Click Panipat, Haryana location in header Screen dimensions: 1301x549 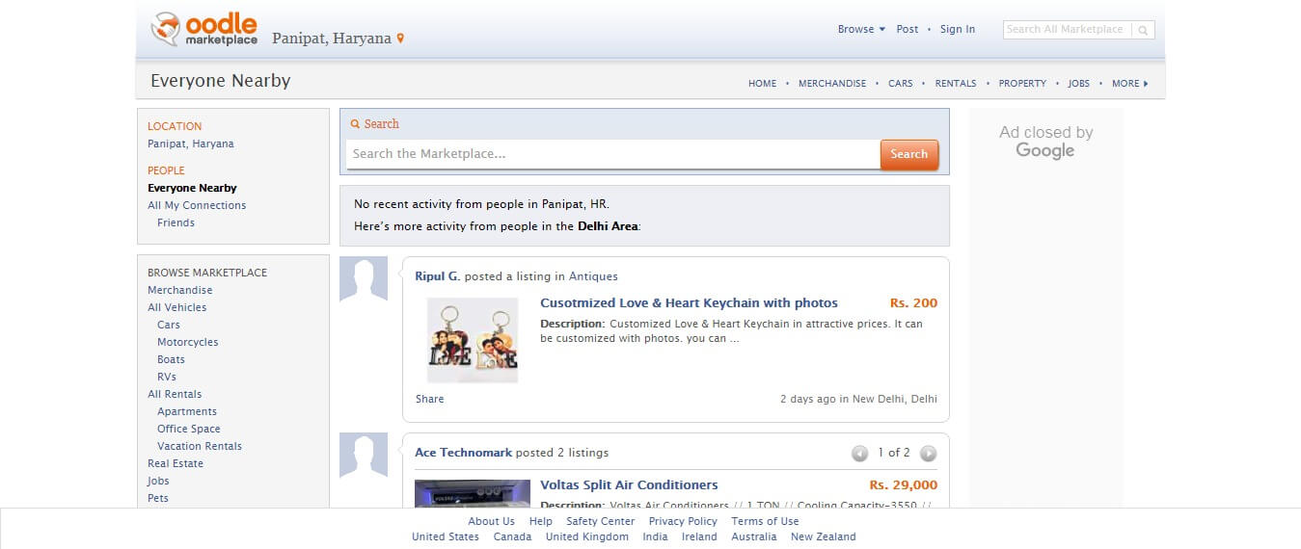tap(332, 39)
